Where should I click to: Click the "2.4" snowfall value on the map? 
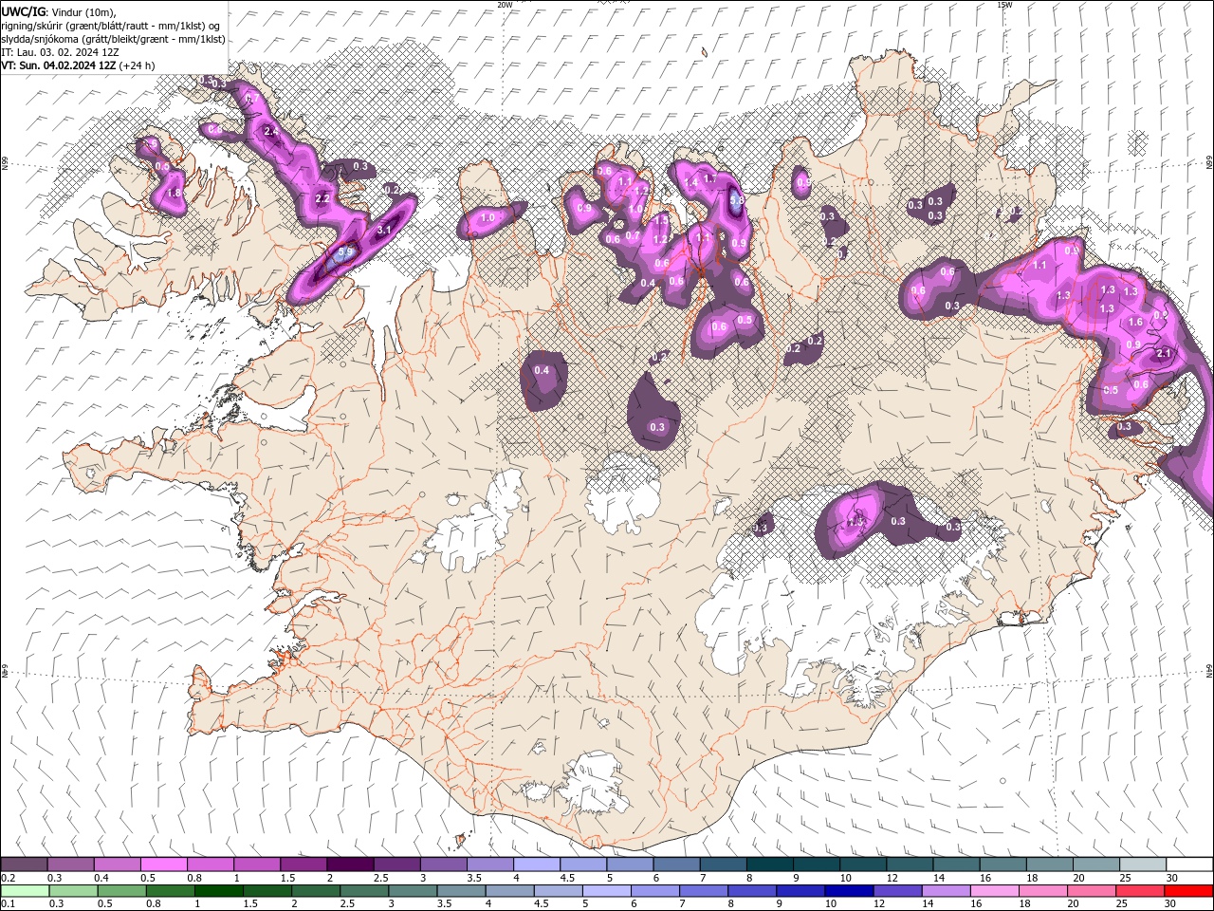tap(270, 131)
